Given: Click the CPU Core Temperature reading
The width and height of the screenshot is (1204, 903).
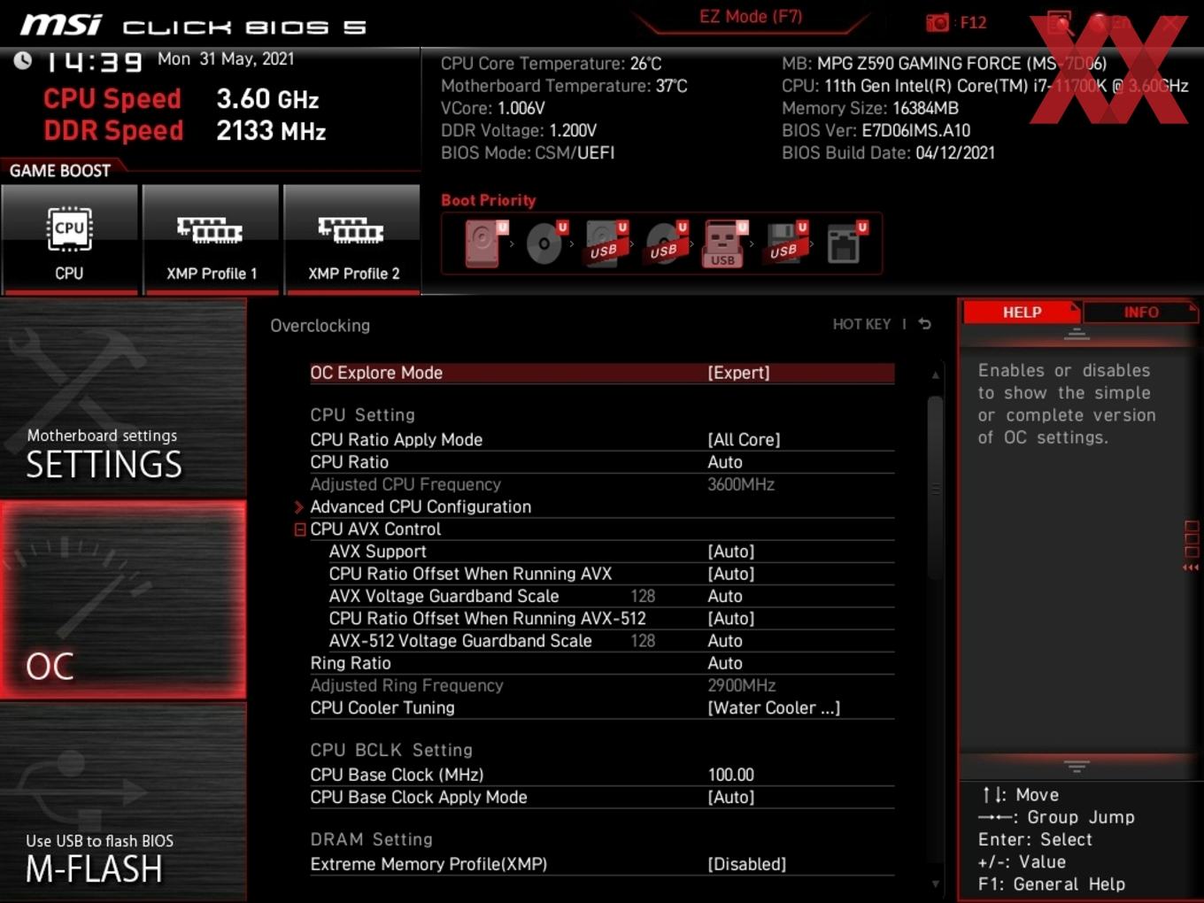Looking at the screenshot, I should 551,64.
